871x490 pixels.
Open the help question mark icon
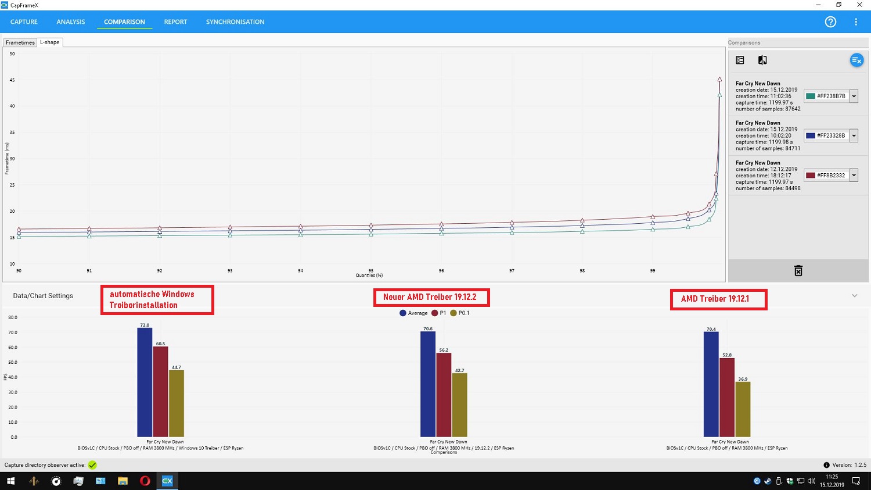830,22
